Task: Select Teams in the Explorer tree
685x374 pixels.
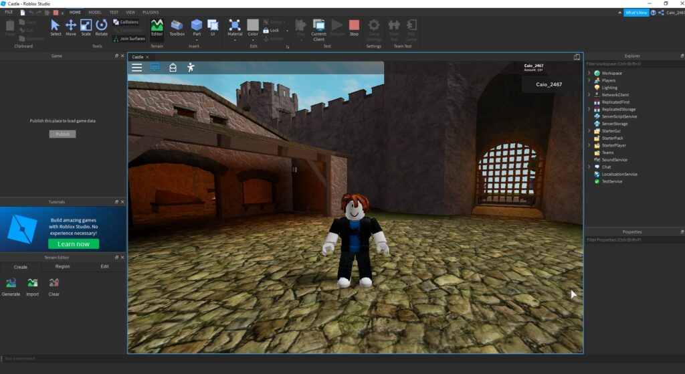Action: [x=607, y=153]
